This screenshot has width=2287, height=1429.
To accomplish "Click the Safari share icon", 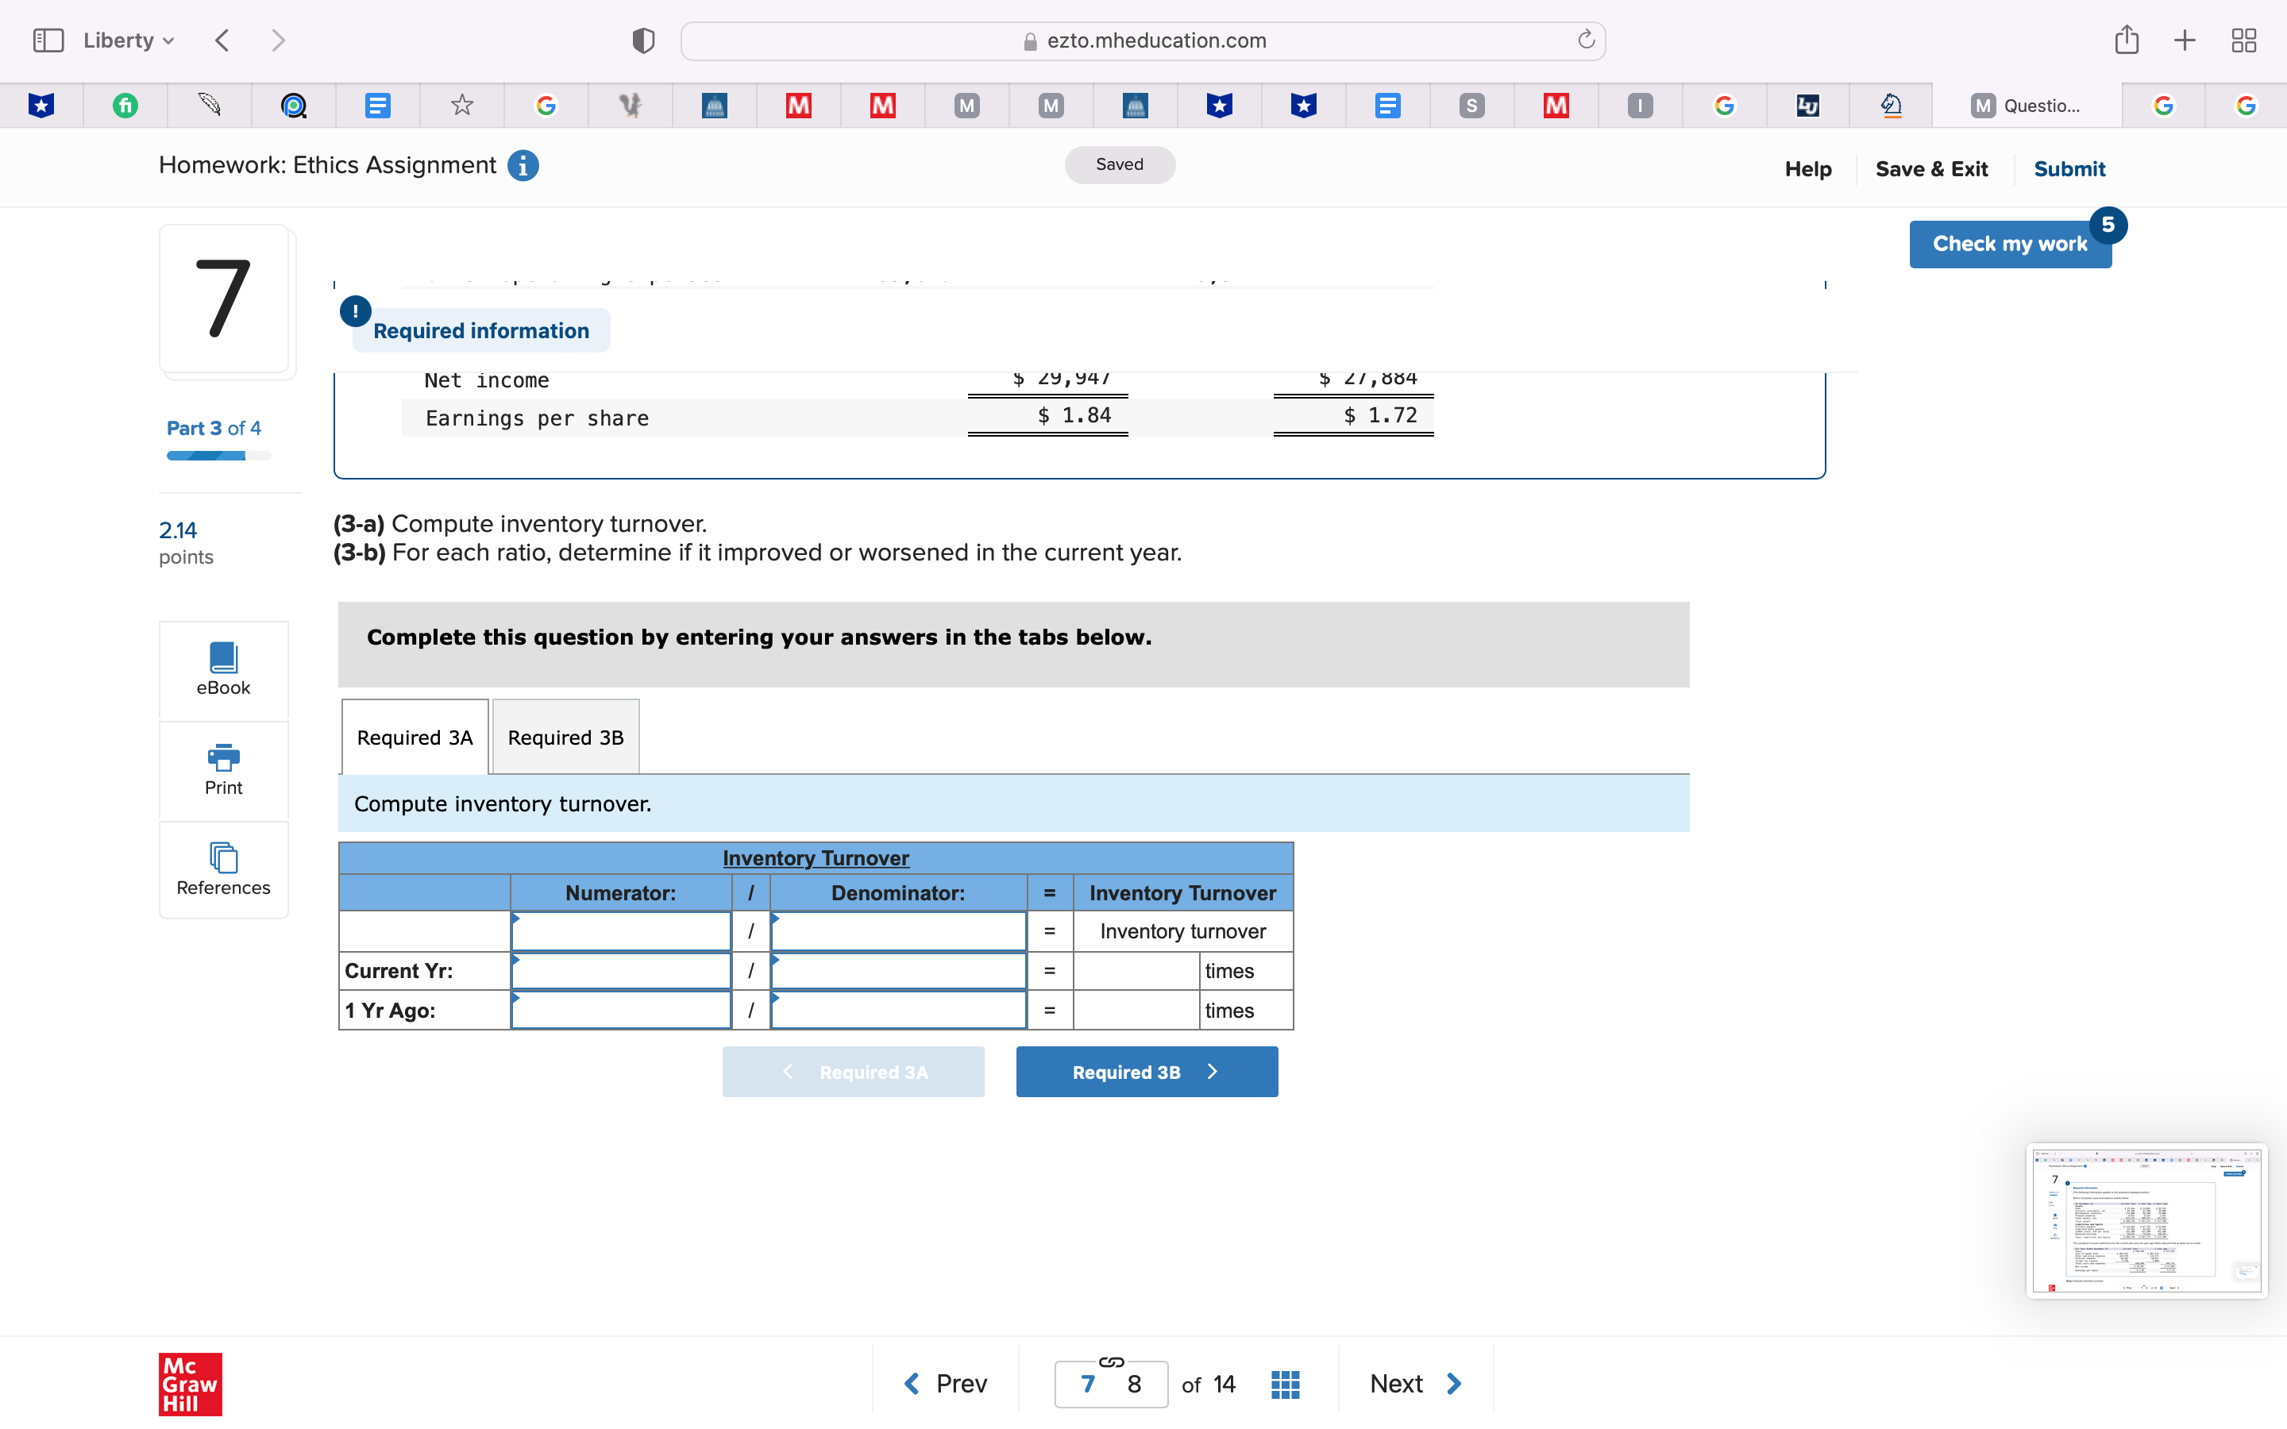I will click(x=2127, y=40).
